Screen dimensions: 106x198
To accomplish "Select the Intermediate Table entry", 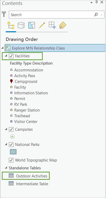I will coord(32,184).
